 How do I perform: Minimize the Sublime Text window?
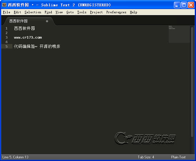[x=177, y=5]
